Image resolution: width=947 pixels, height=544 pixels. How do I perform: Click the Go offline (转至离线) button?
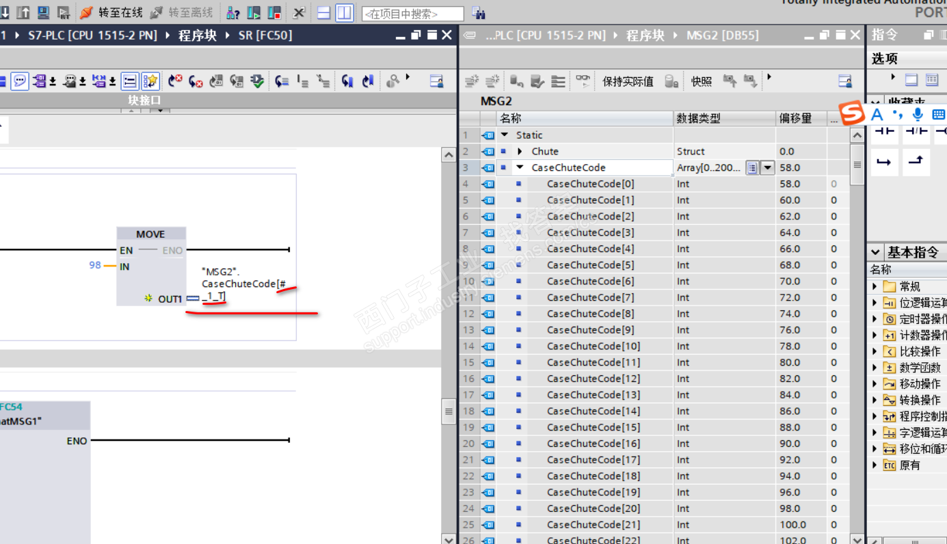click(181, 12)
